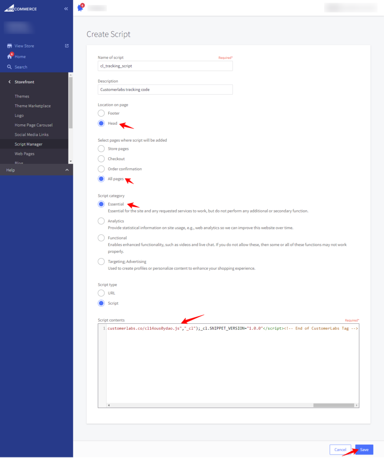The image size is (384, 458).
Task: Select the Footer location radio button
Action: (101, 114)
